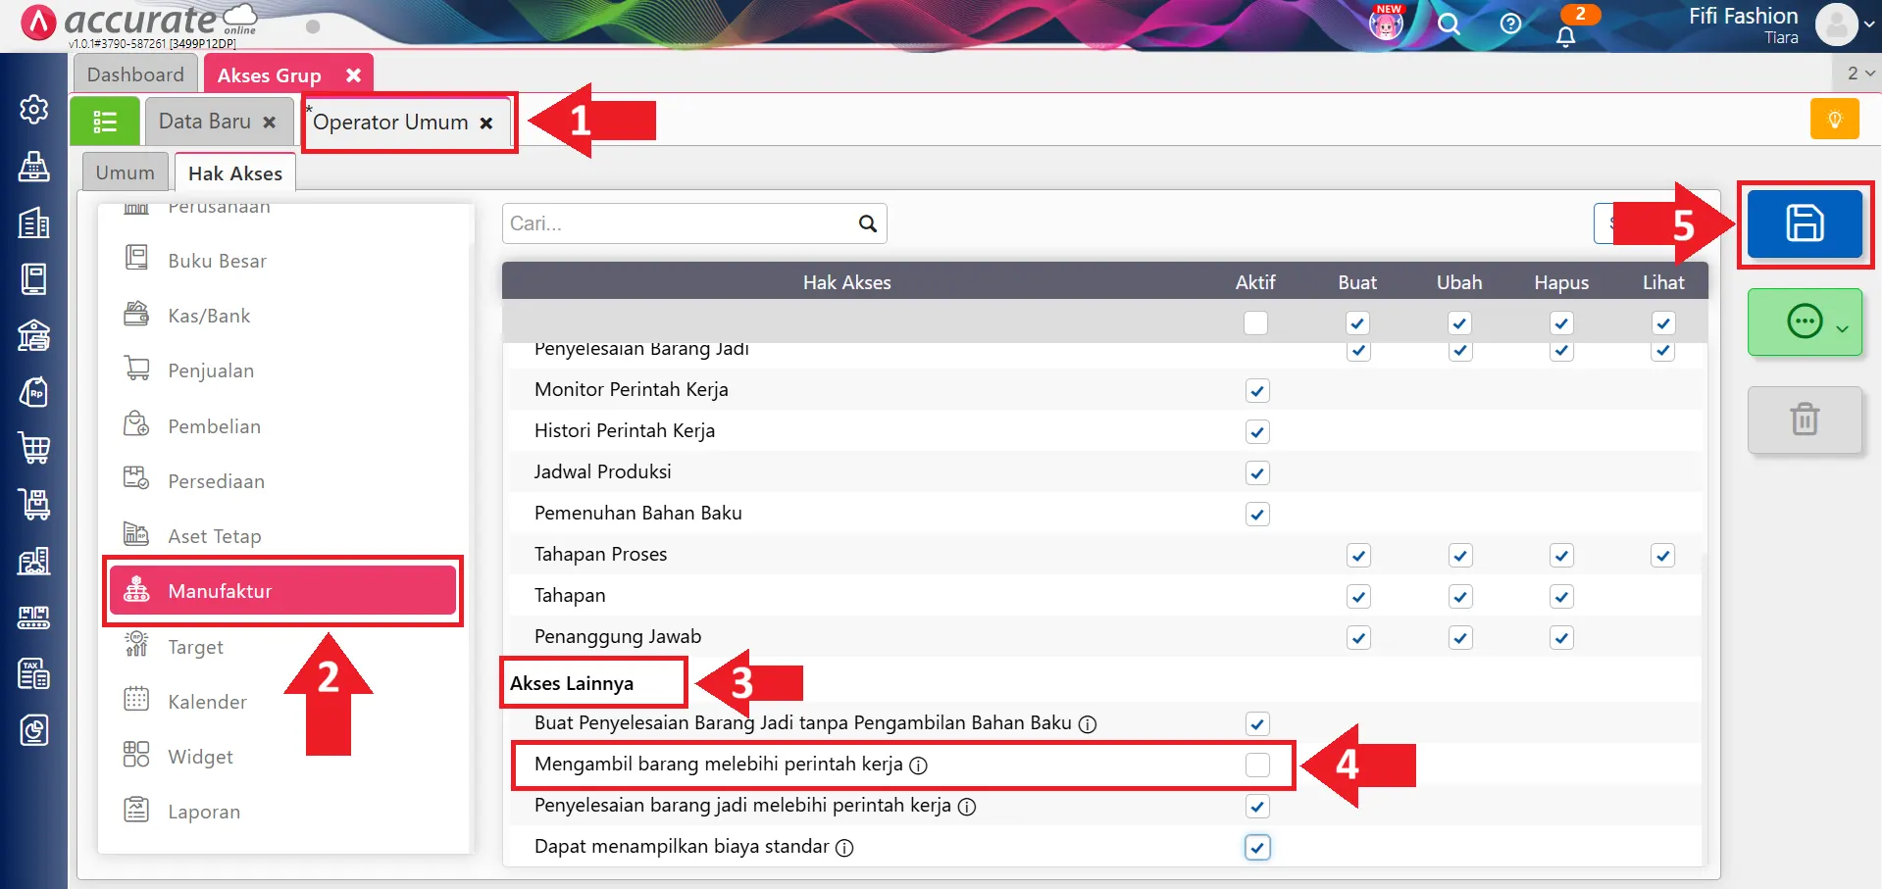Close the Data Baru tab
The height and width of the screenshot is (889, 1882).
(269, 123)
